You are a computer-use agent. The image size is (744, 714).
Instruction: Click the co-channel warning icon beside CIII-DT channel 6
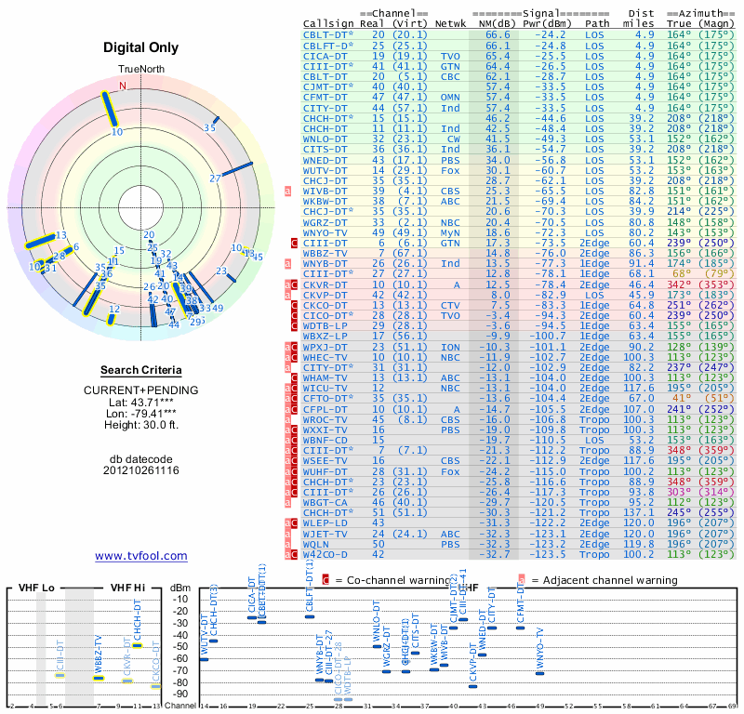coord(294,244)
